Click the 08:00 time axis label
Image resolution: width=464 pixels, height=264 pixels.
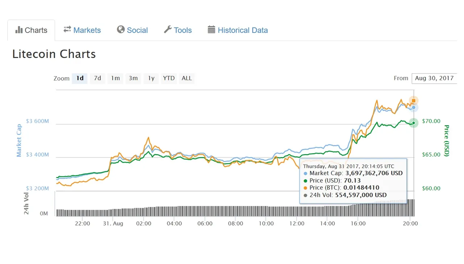click(x=236, y=223)
